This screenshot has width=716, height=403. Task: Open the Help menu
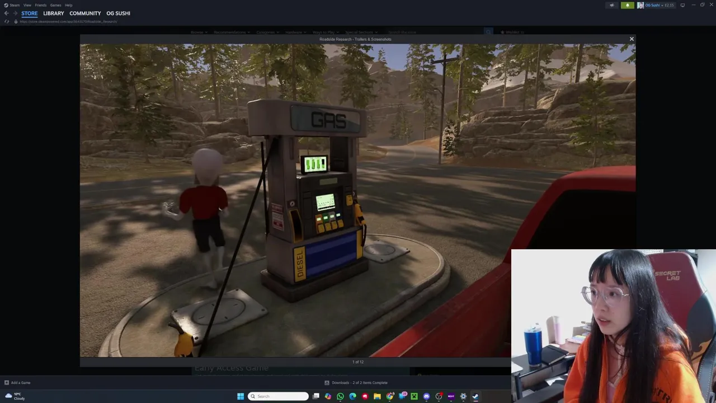(x=68, y=5)
